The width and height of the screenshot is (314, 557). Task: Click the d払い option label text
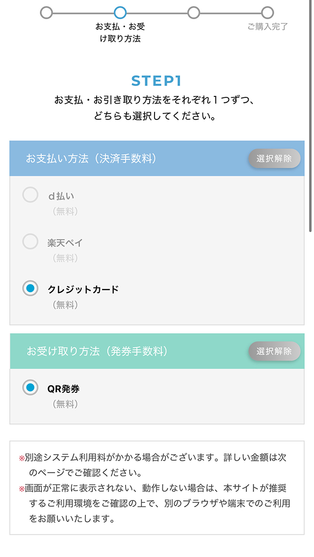pos(61,196)
